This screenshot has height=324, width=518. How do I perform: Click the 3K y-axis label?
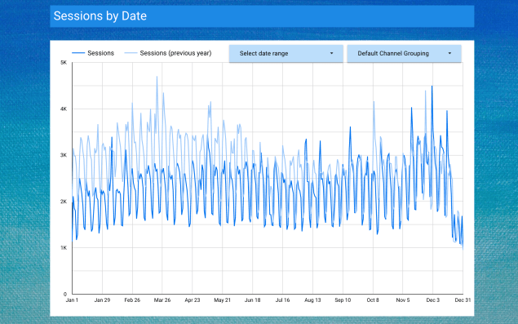point(64,155)
